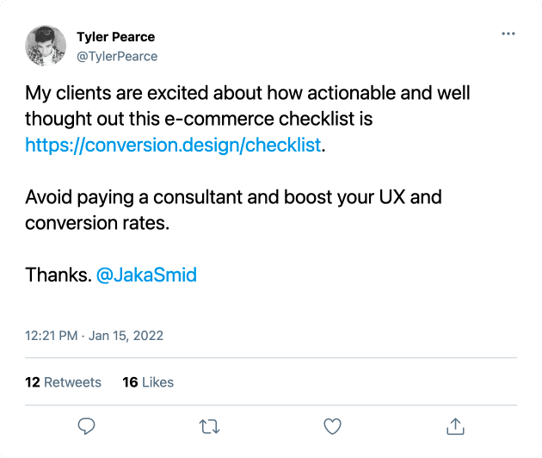The height and width of the screenshot is (458, 542).
Task: Click the first tweet paragraph about the checklist
Action: [248, 119]
